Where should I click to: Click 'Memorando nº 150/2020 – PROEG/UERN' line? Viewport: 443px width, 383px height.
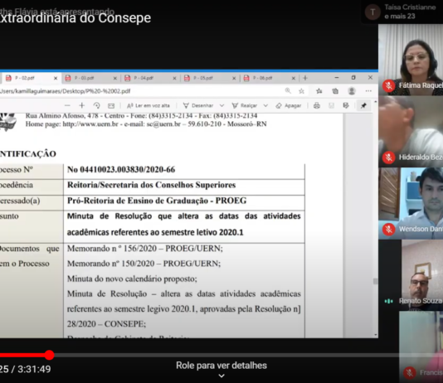(144, 264)
